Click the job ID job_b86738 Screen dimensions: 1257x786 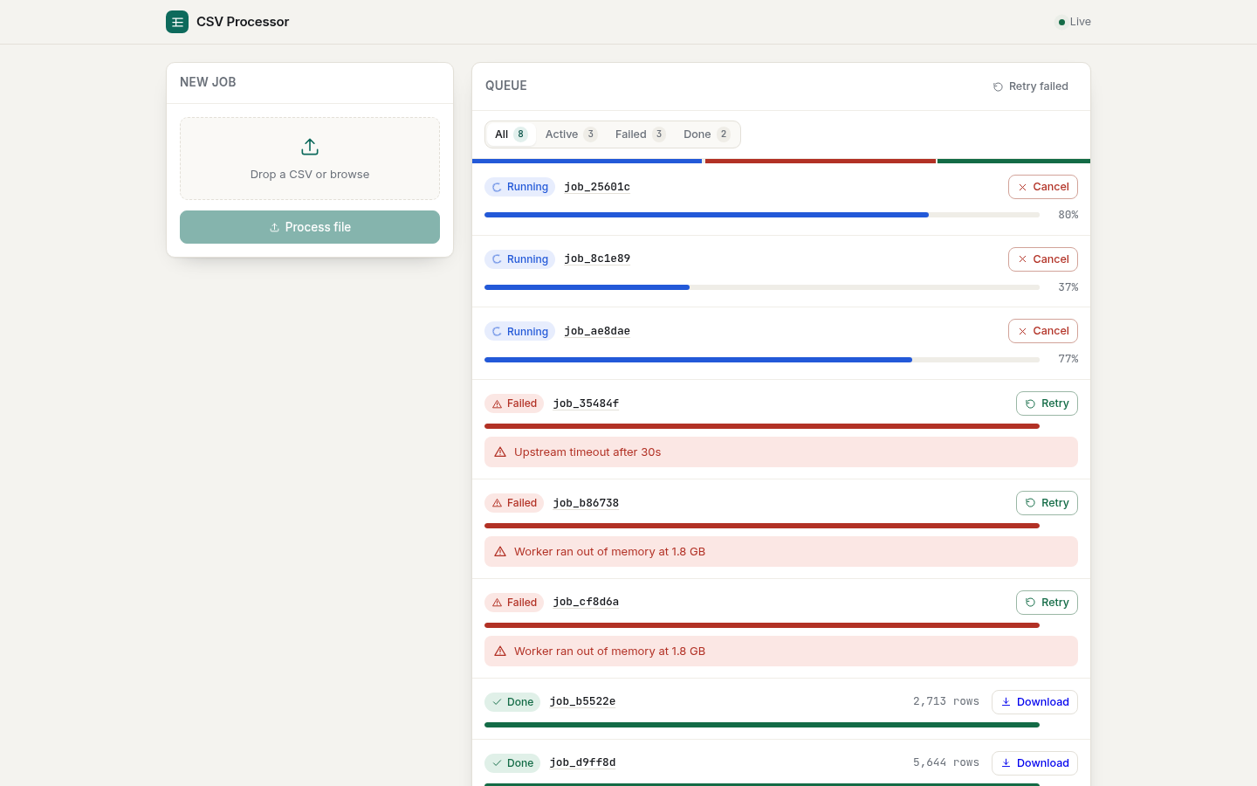coord(586,503)
